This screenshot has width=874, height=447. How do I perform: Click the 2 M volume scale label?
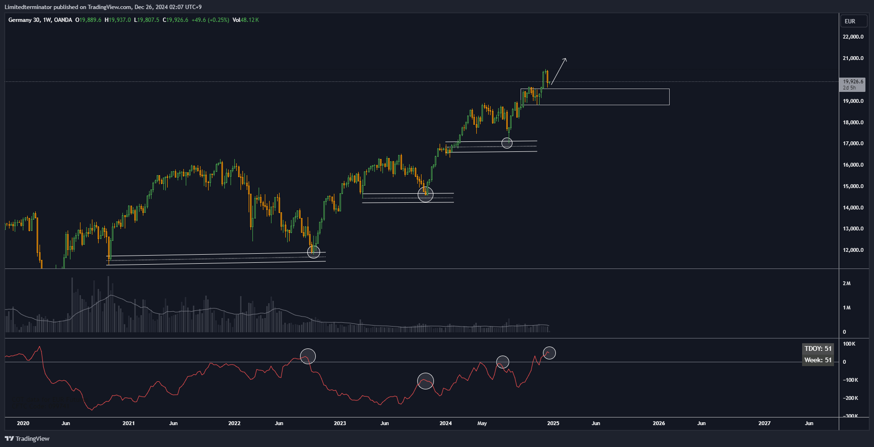click(x=846, y=283)
